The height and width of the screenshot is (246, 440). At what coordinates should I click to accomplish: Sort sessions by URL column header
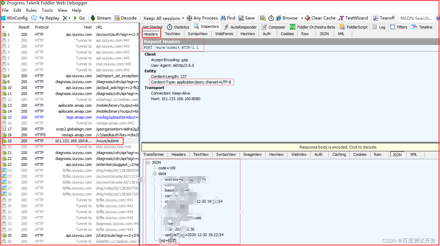[116, 27]
